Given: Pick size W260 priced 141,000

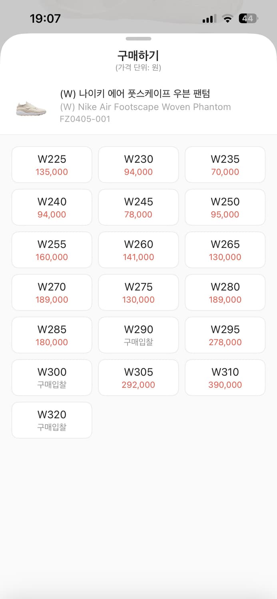Looking at the screenshot, I should [x=138, y=250].
